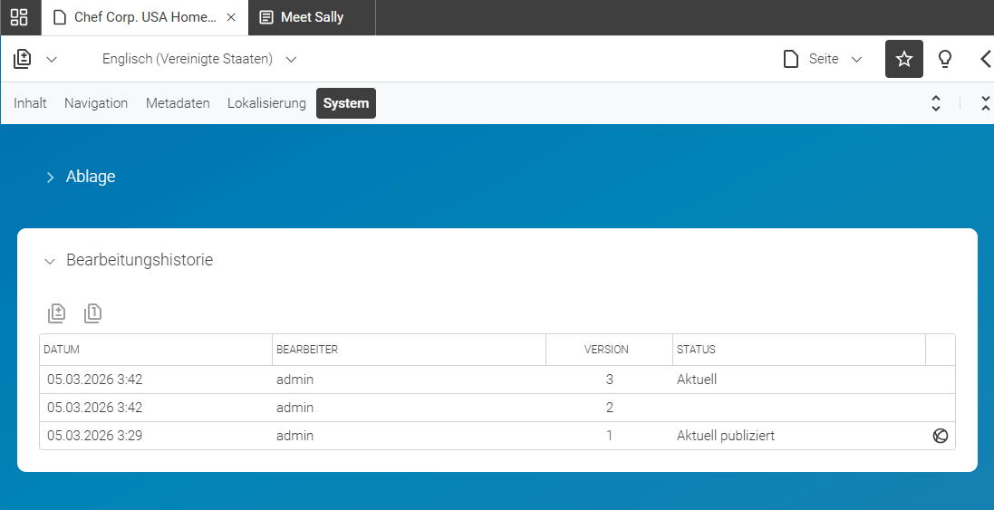Open the Lokalisierung tab
This screenshot has width=994, height=510.
tap(267, 103)
